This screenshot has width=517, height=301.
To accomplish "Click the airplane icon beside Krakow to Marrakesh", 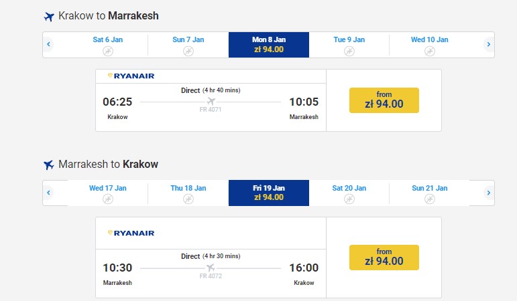I will click(x=49, y=16).
